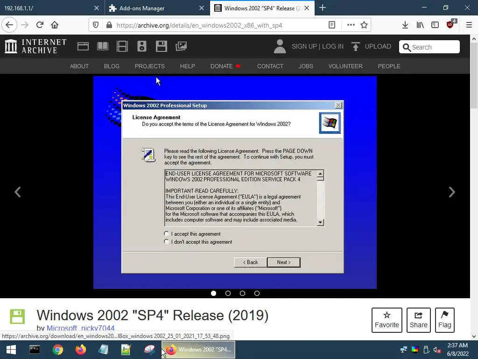Open the Microsoft_nicky7044 uploader link
Viewport: 478px width, 359px height.
(80, 328)
